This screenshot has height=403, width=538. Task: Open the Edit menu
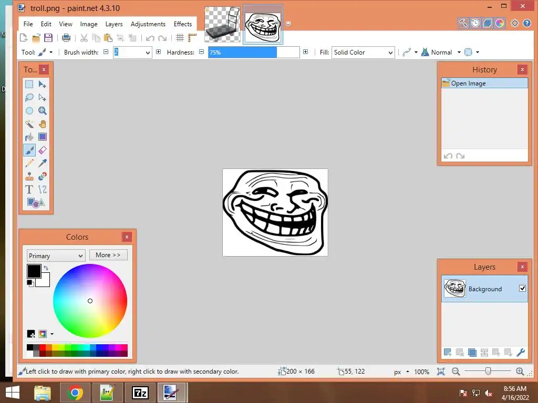coord(46,24)
